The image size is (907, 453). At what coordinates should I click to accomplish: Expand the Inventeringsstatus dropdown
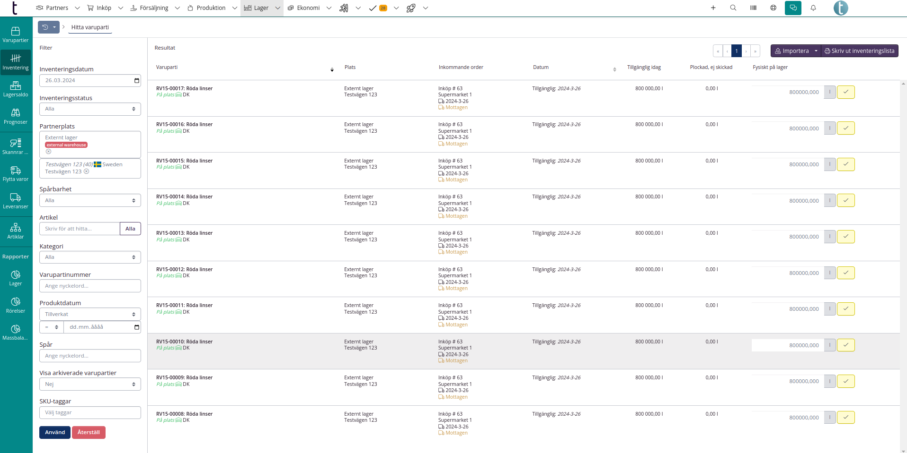(90, 109)
